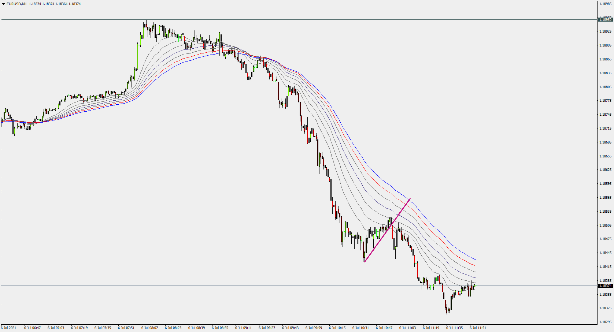614x332 pixels.
Task: Click the small triangle before EURUSD,M1
Action: (x=3, y=4)
